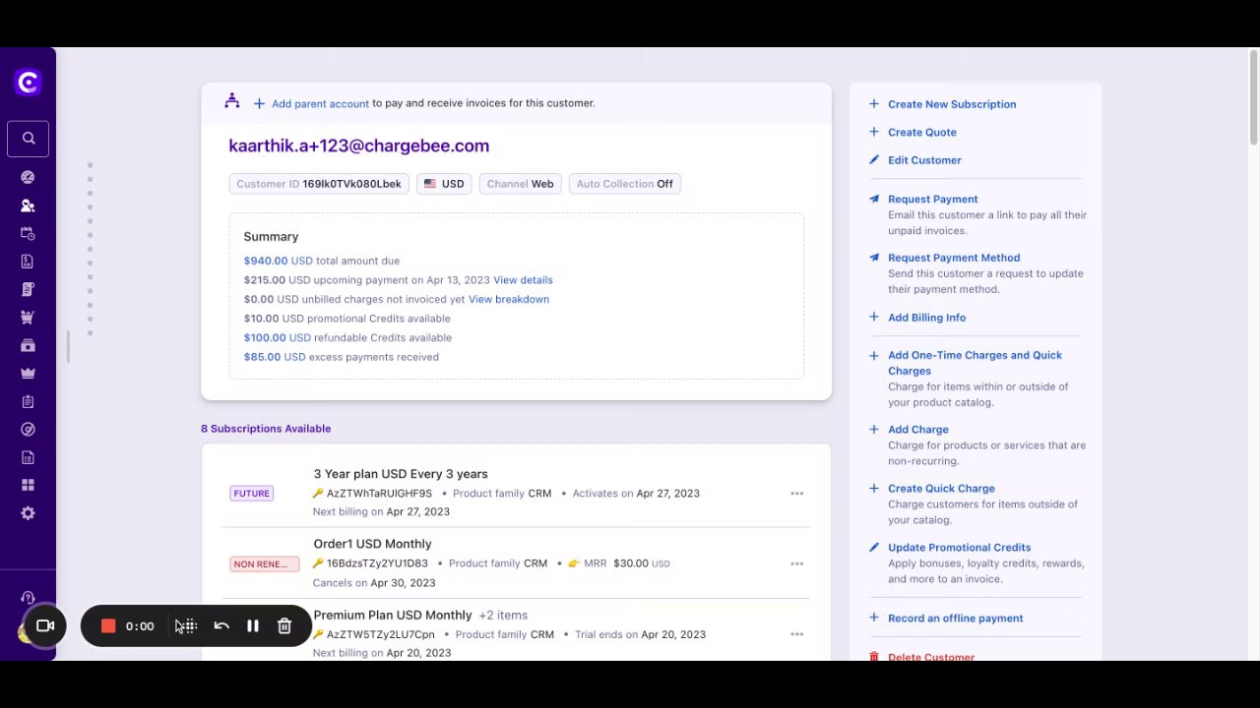Open more options for 3 Year plan row
This screenshot has height=708, width=1260.
(x=796, y=494)
